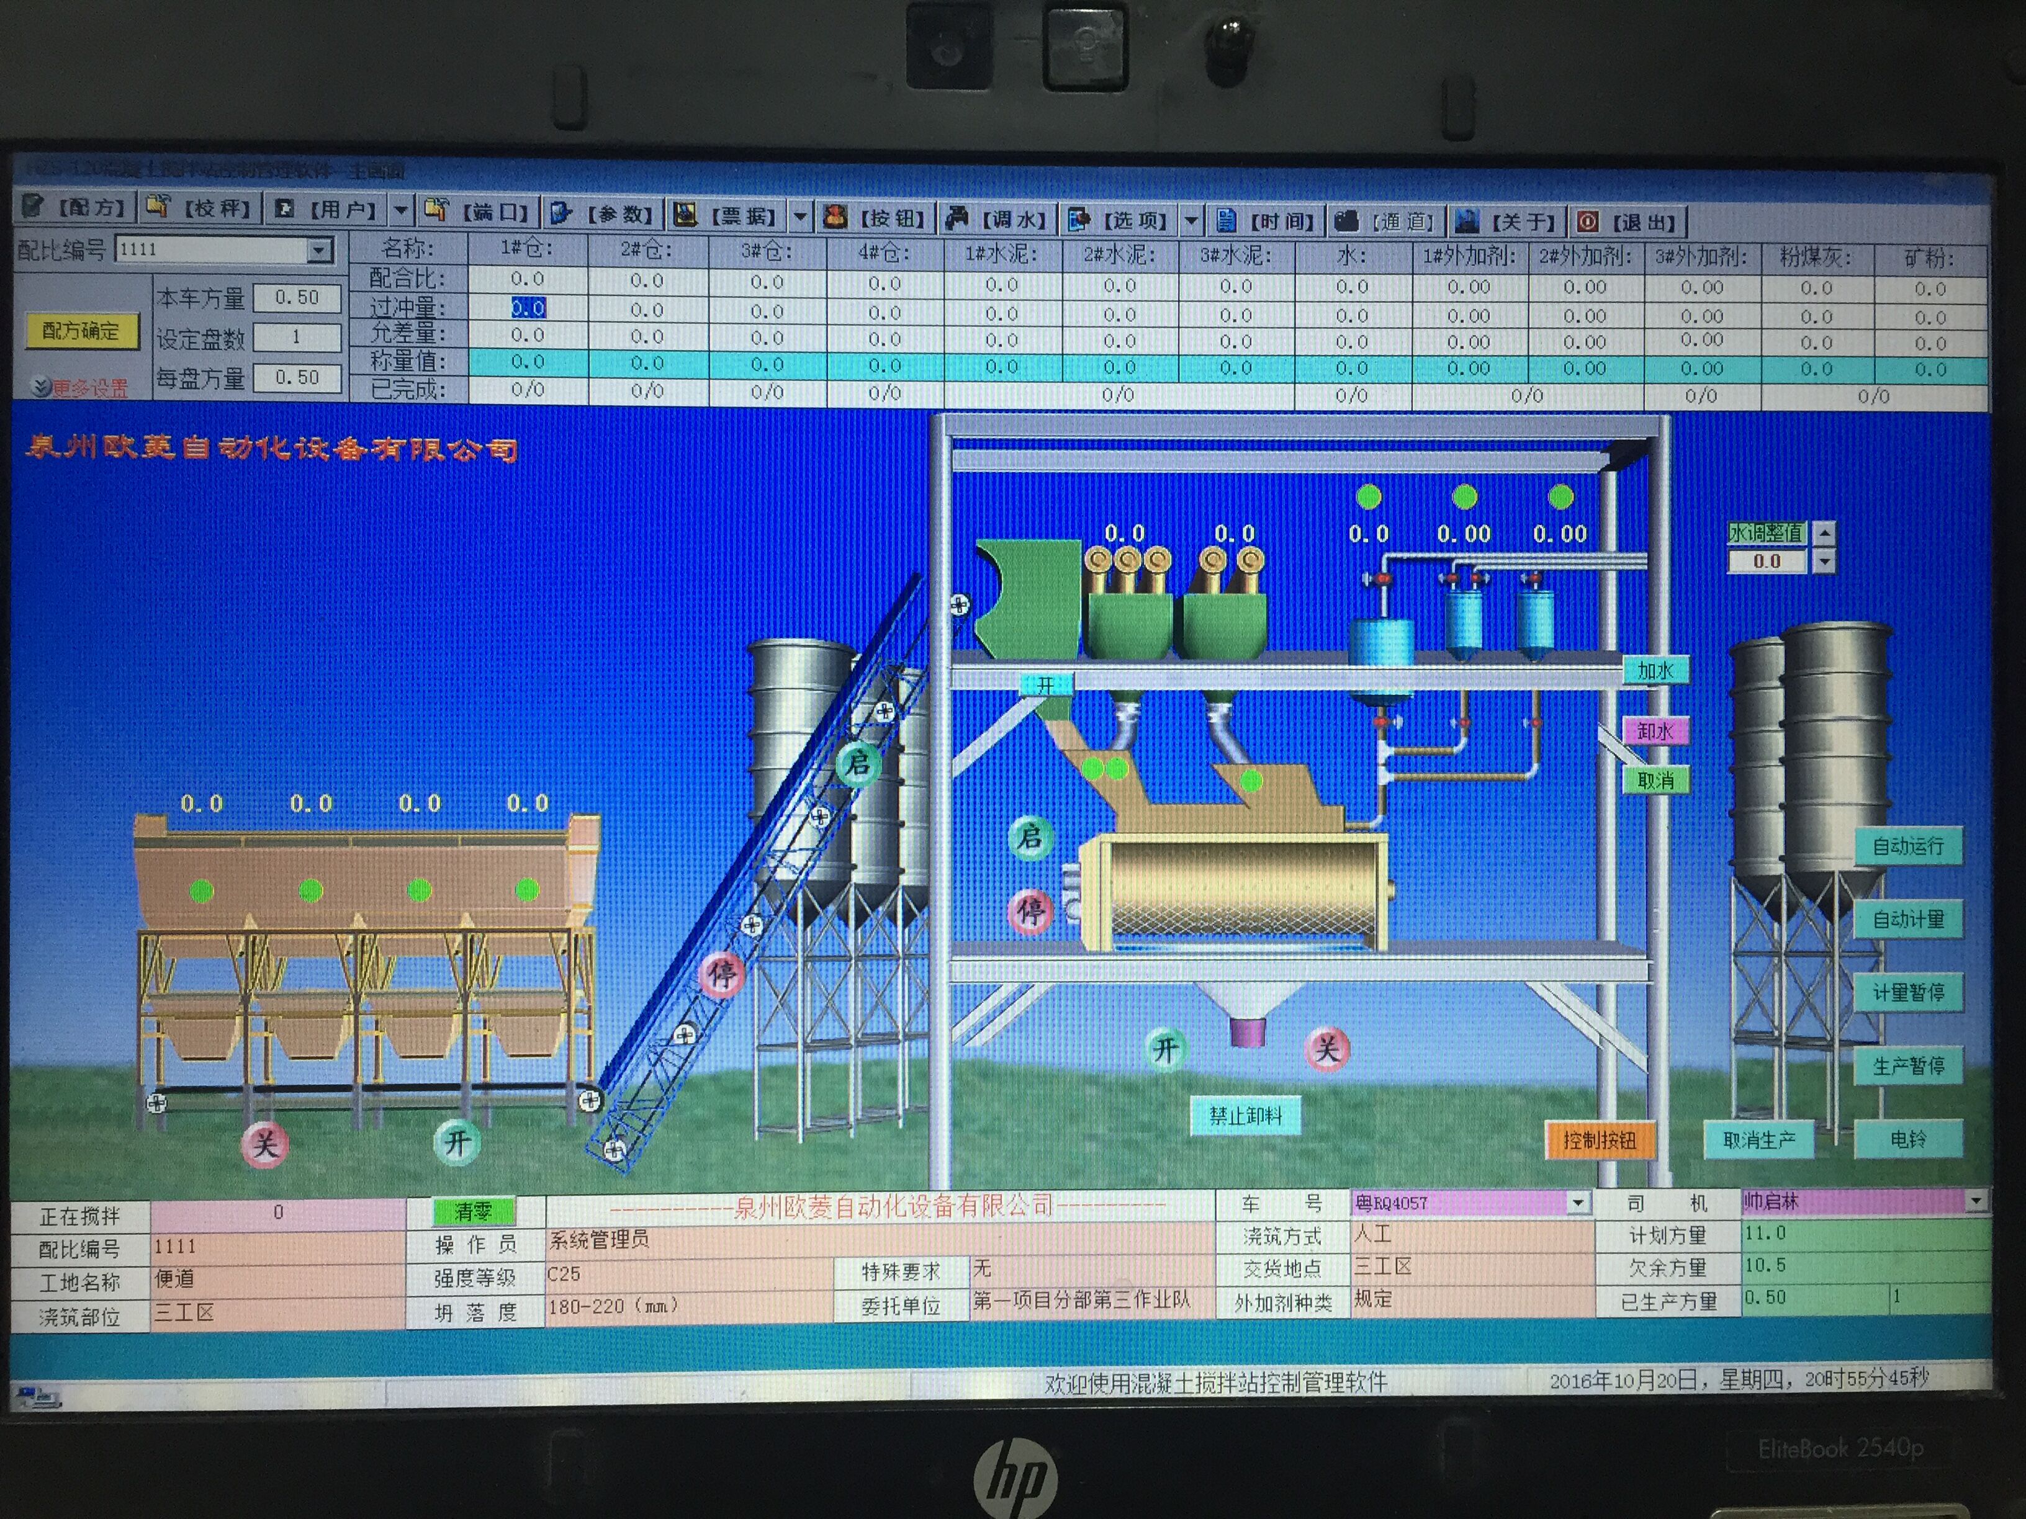Open the 校秤 calibration toolbar item

200,208
